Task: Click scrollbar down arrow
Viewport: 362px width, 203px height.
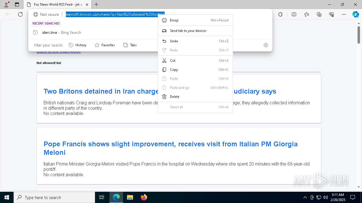Action: coord(359,187)
